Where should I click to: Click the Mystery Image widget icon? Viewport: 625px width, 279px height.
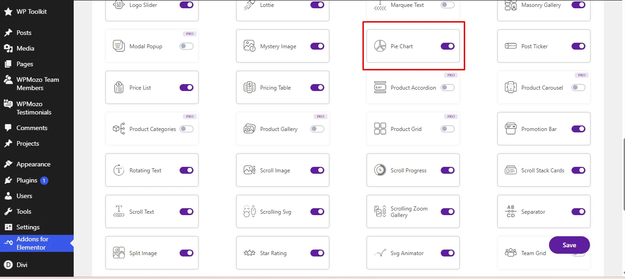tap(249, 46)
